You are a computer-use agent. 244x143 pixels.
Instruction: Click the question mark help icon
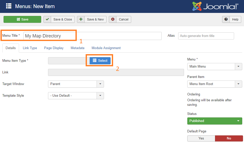point(226,19)
